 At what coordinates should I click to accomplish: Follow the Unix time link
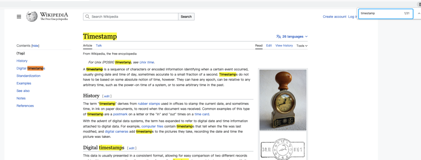pyautogui.click(x=147, y=62)
